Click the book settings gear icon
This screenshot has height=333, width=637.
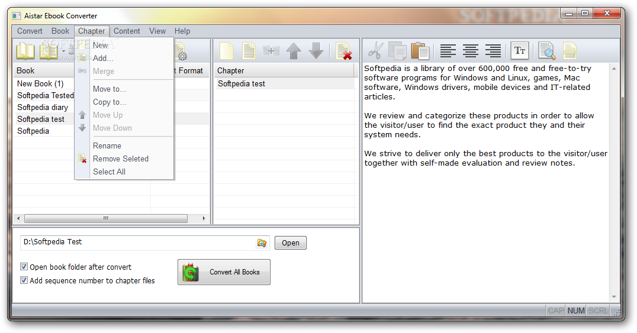(180, 52)
